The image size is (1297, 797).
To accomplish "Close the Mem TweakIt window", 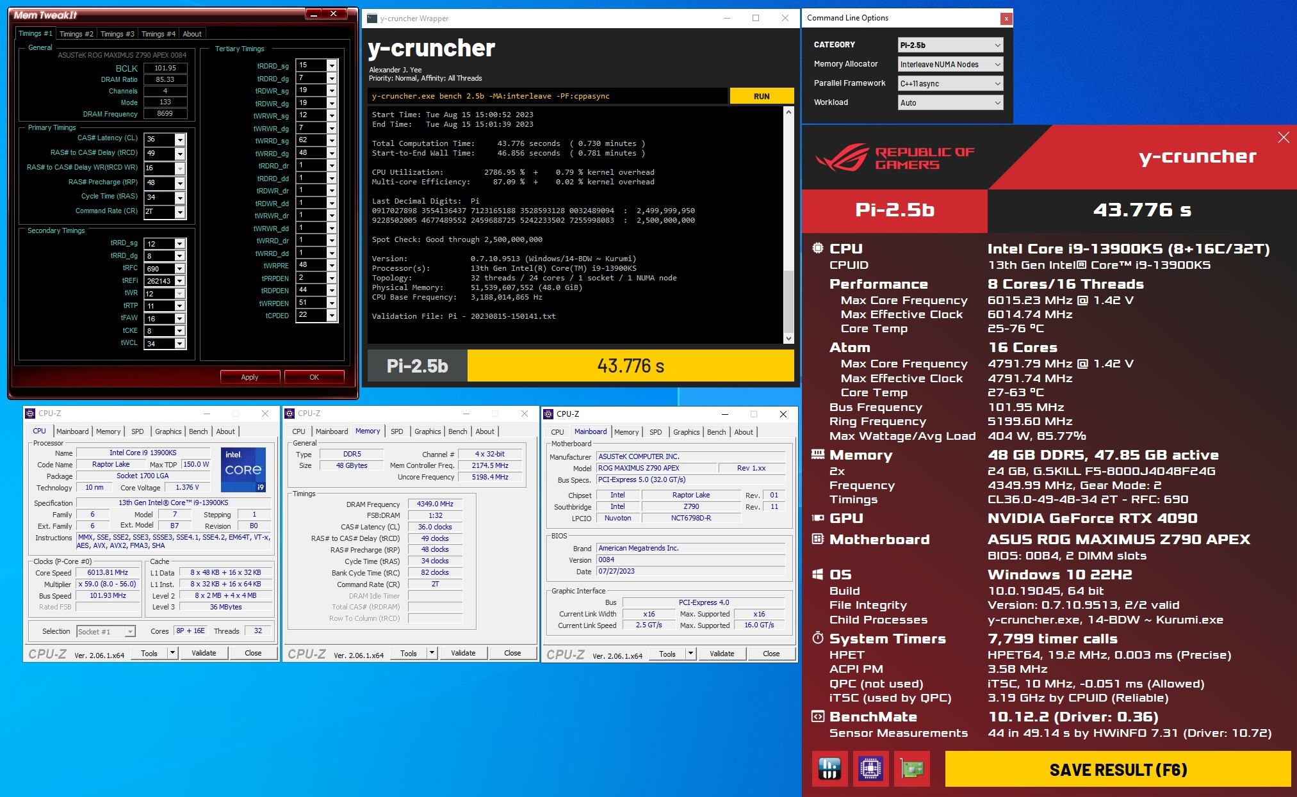I will tap(333, 13).
